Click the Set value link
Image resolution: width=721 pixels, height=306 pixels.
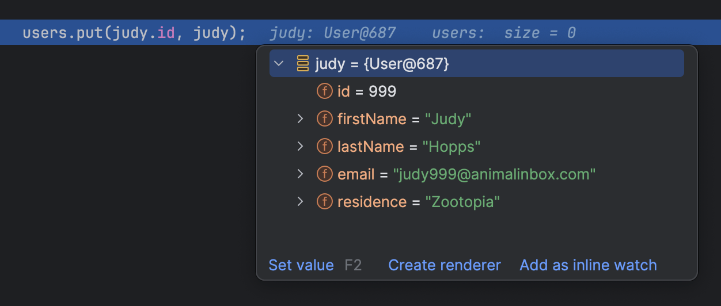pos(301,265)
